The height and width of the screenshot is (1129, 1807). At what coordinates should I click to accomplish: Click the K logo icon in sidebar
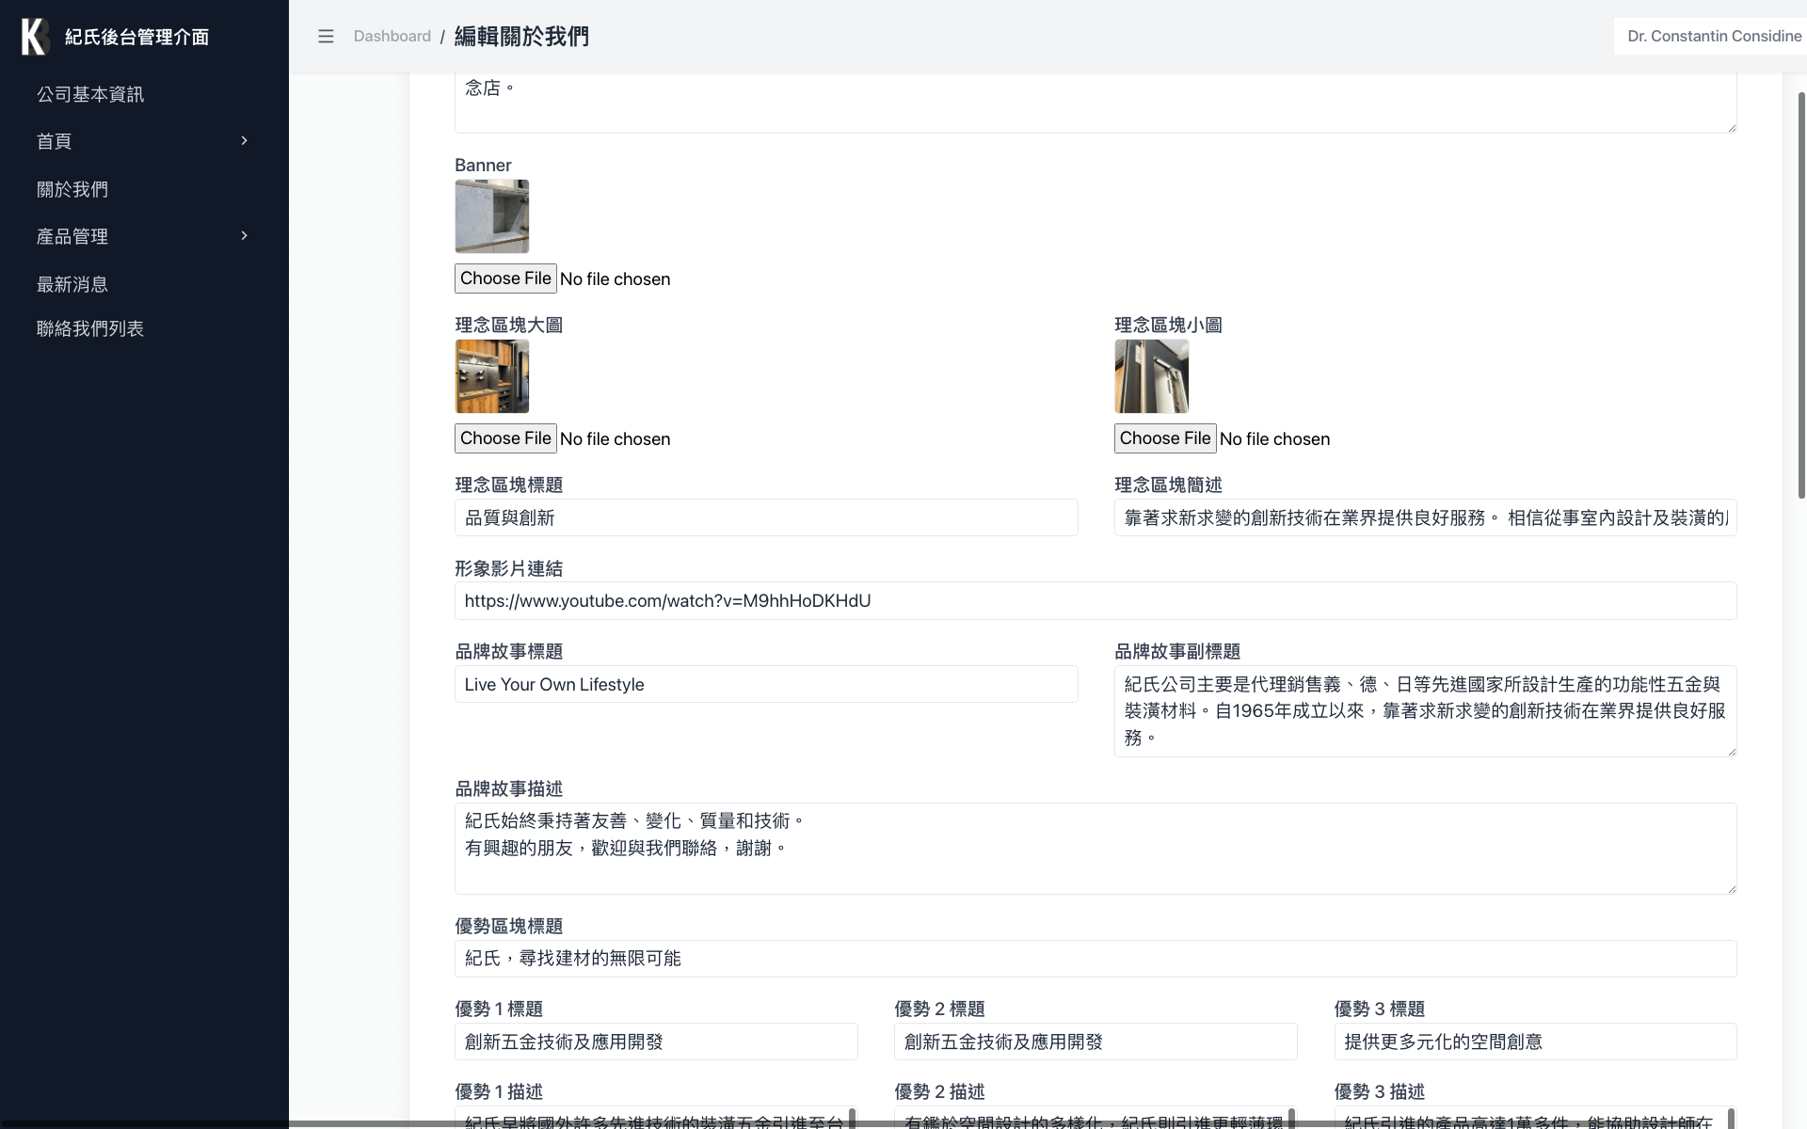34,36
